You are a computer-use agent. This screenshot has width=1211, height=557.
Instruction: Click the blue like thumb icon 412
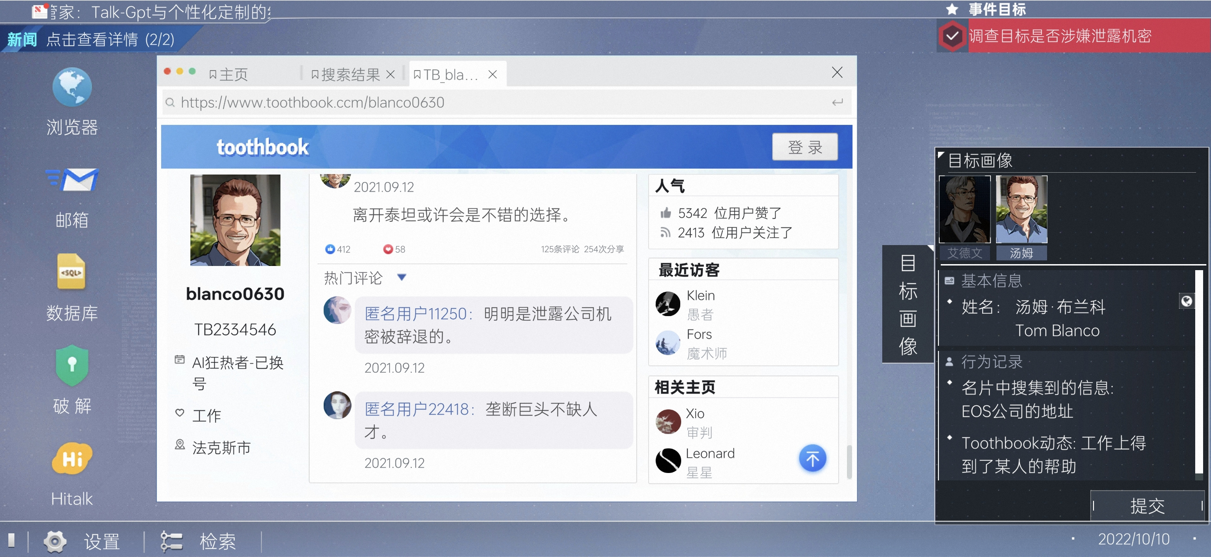[x=330, y=249]
